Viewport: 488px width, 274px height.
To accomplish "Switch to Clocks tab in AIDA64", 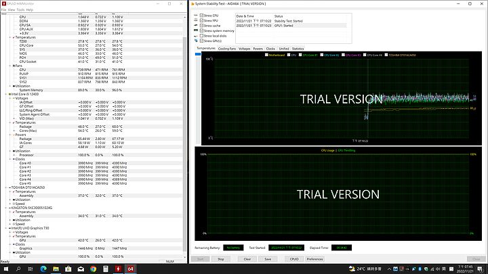I will pyautogui.click(x=270, y=49).
